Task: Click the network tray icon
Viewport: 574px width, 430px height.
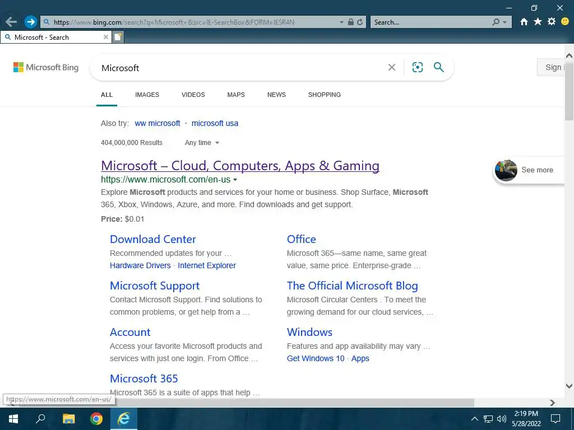Action: (x=488, y=419)
